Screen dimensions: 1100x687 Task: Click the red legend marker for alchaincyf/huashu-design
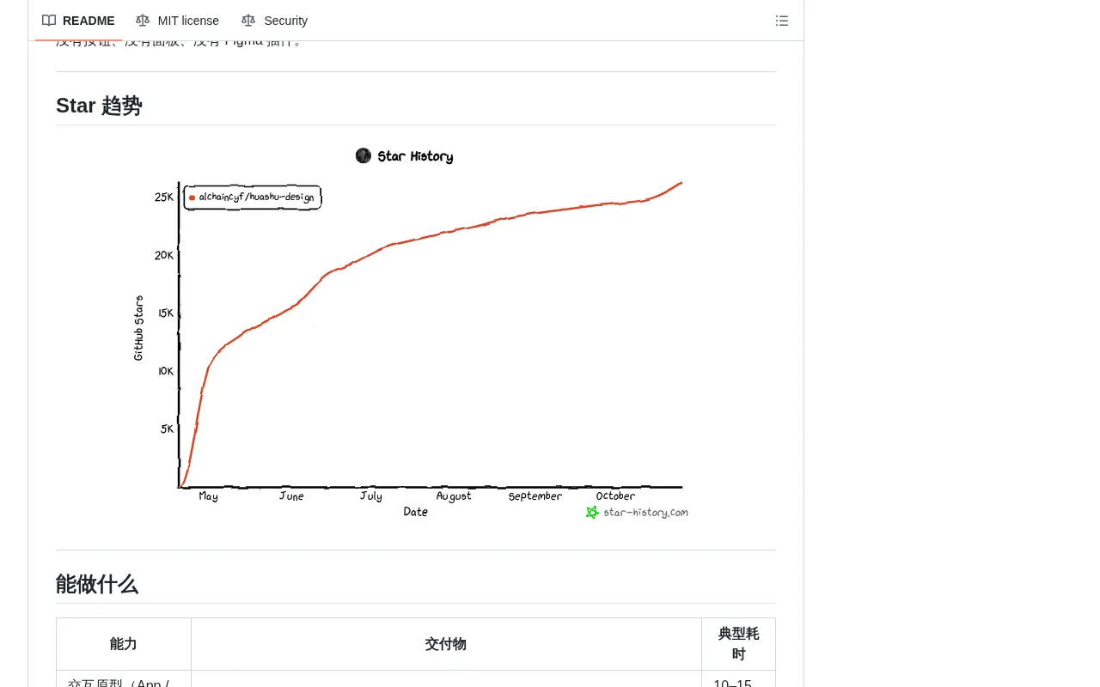[192, 198]
